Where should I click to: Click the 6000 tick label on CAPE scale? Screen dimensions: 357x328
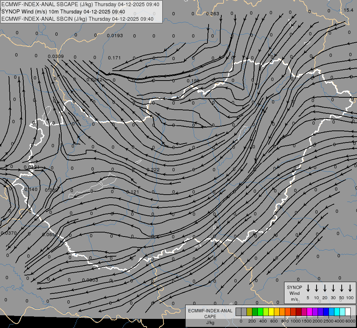(x=350, y=321)
